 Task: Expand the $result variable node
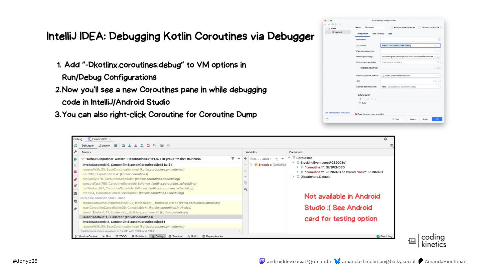251,165
